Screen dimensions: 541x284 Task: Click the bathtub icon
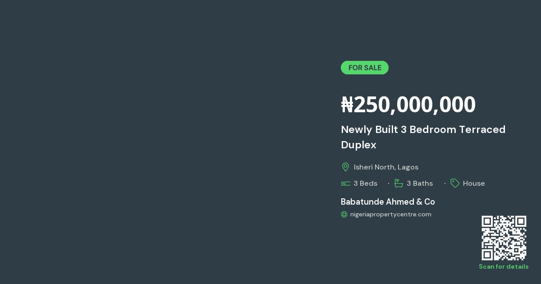399,183
